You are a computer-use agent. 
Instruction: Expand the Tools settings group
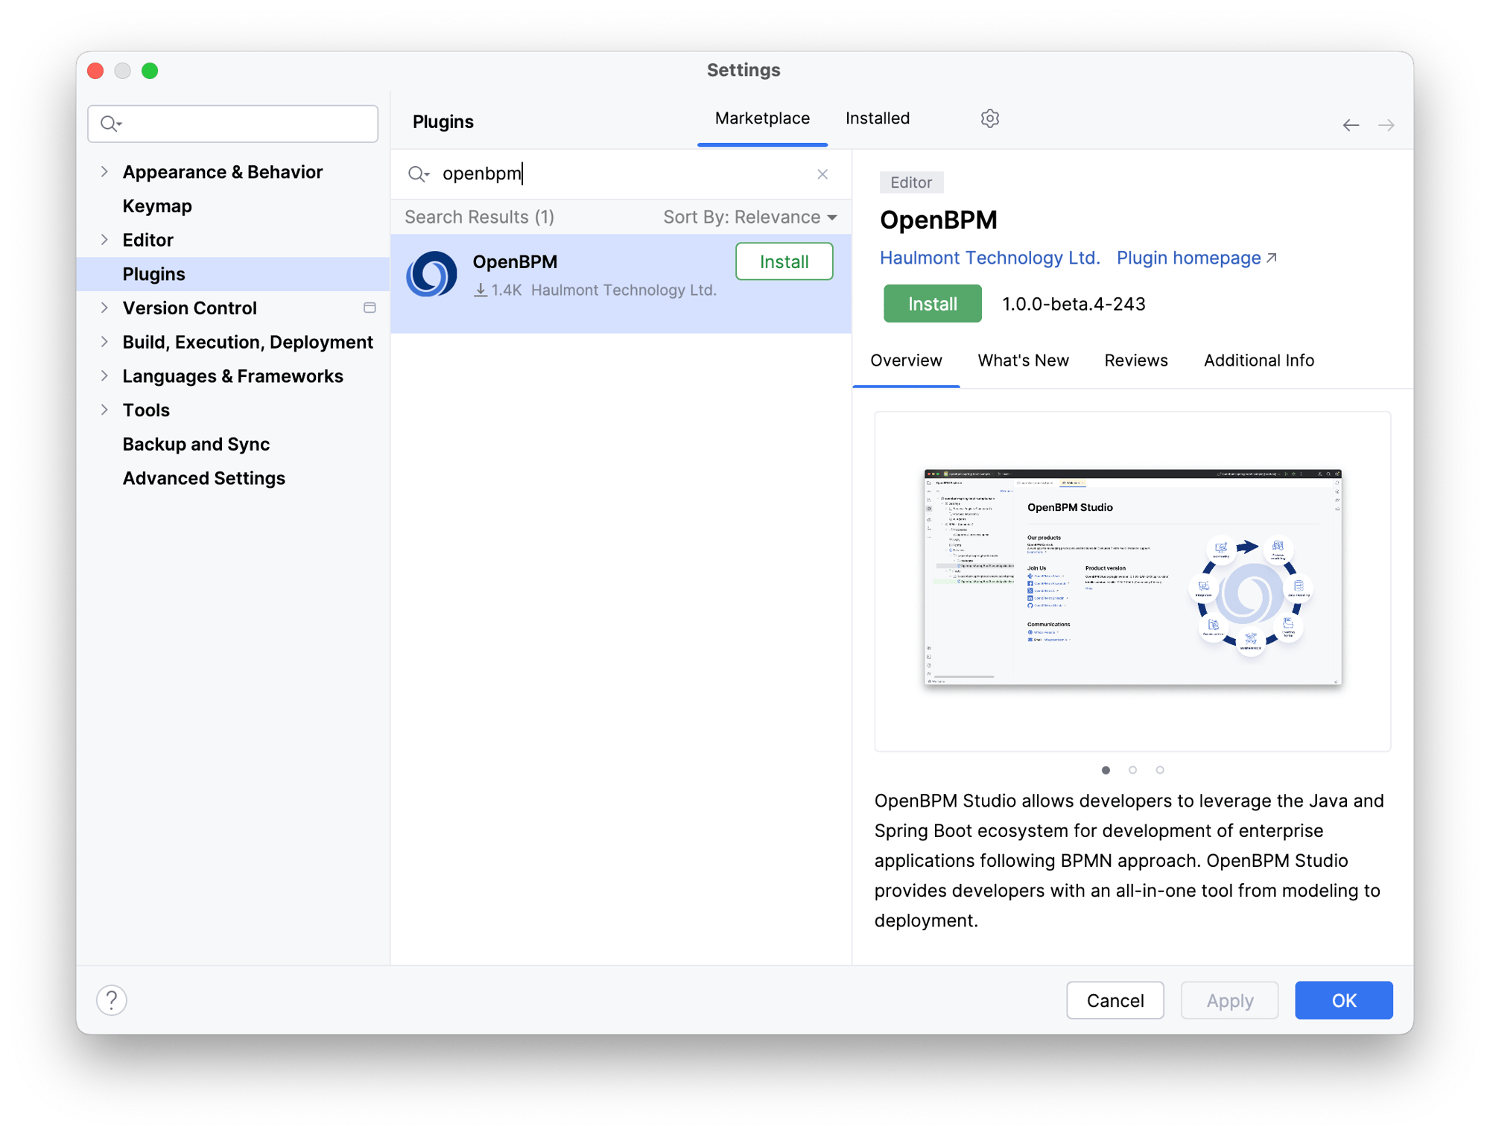105,409
